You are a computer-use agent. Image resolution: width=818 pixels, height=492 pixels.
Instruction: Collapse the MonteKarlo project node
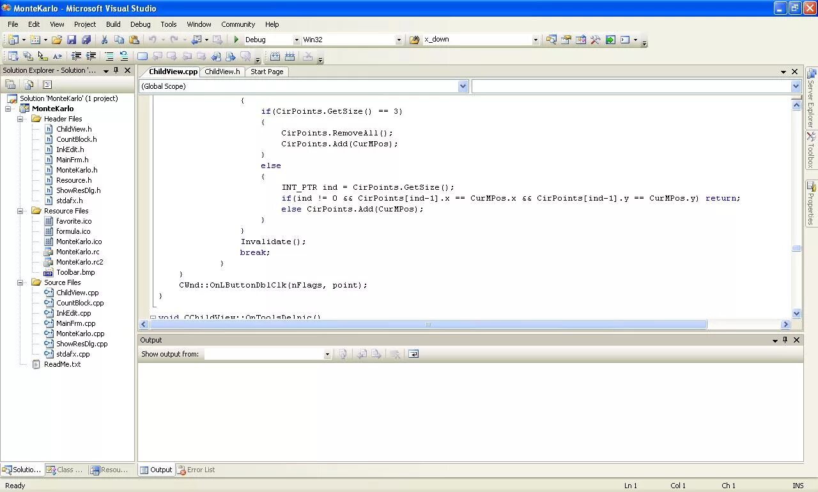pos(8,109)
